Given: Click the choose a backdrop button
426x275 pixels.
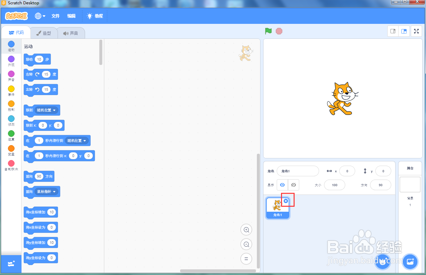Looking at the screenshot, I should click(410, 262).
